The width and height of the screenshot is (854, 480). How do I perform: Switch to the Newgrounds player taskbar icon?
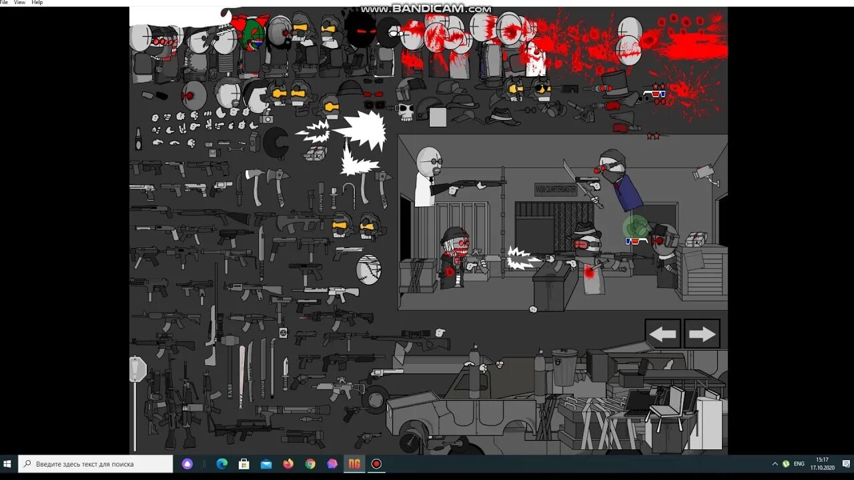(354, 464)
